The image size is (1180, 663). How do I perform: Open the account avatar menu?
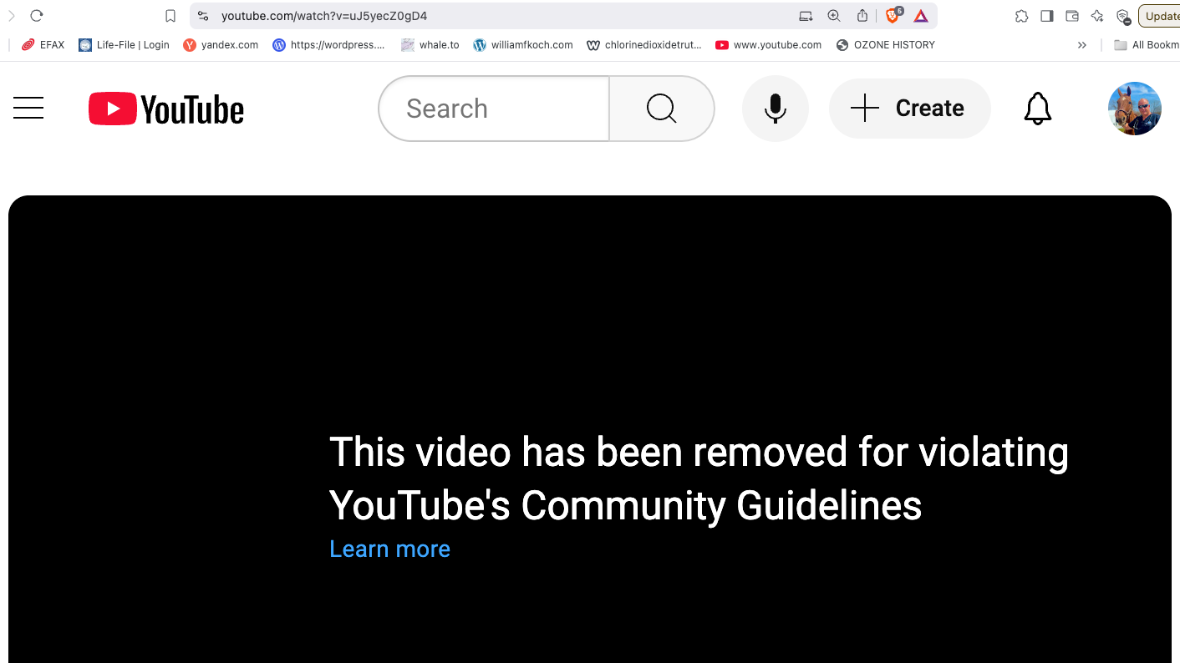pos(1135,109)
